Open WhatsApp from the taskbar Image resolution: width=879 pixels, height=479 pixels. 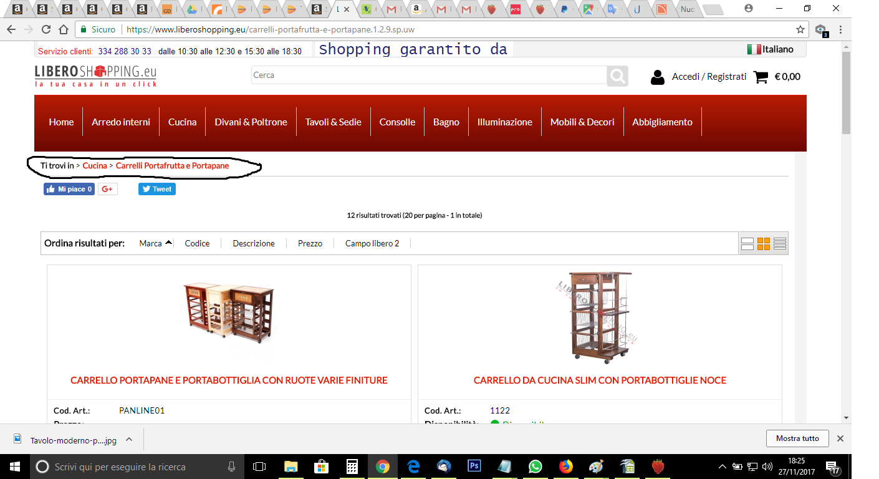point(536,467)
